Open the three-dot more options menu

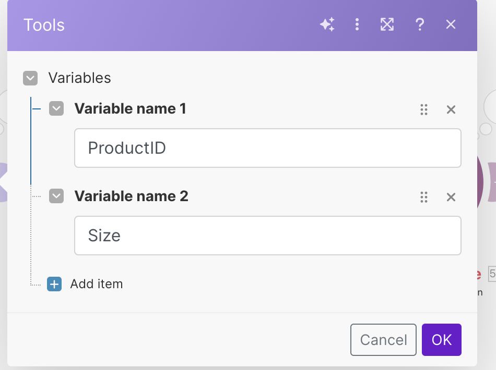pos(357,24)
